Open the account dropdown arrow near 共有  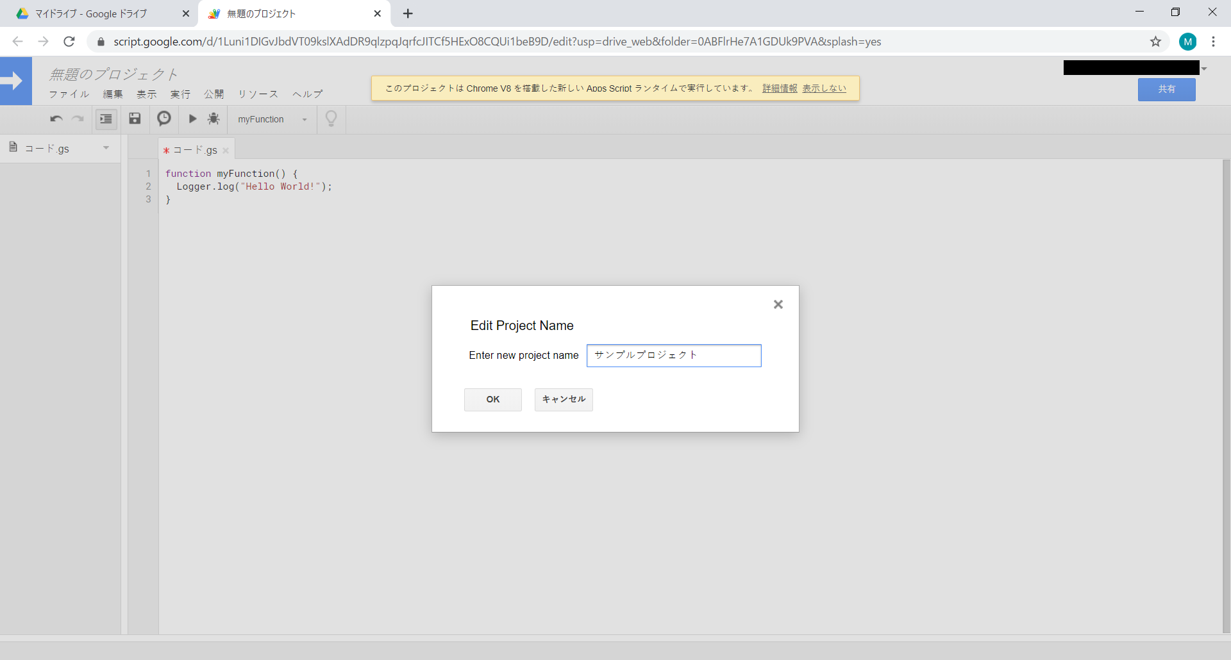[1204, 69]
